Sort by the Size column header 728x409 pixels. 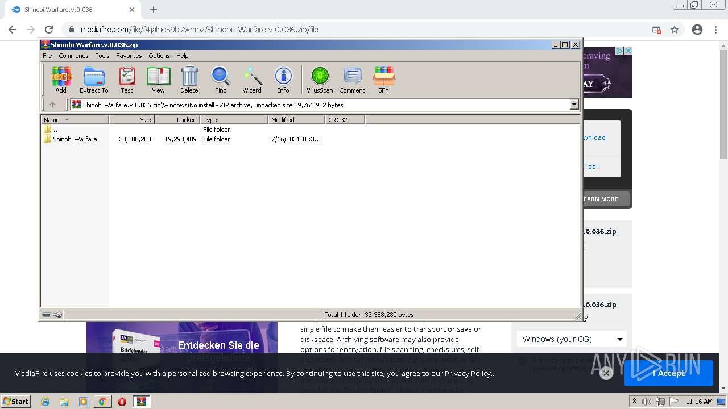pyautogui.click(x=131, y=119)
